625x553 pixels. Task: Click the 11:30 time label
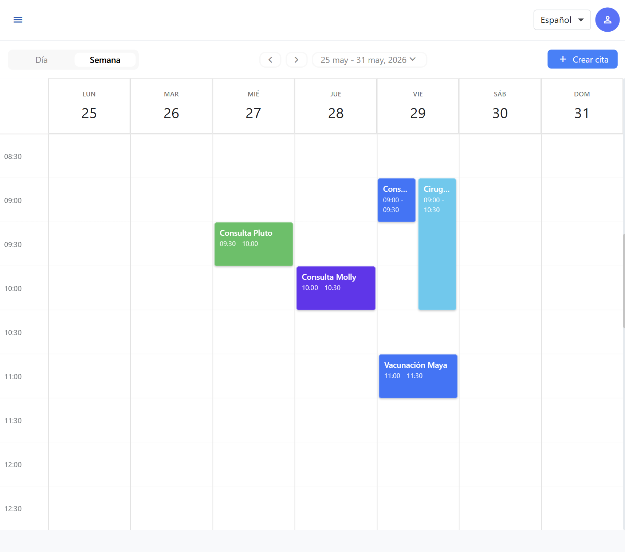(13, 421)
